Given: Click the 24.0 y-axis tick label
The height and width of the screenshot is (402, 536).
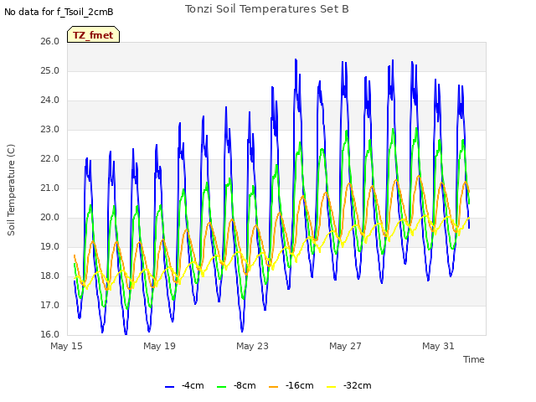Looking at the screenshot, I should [50, 100].
